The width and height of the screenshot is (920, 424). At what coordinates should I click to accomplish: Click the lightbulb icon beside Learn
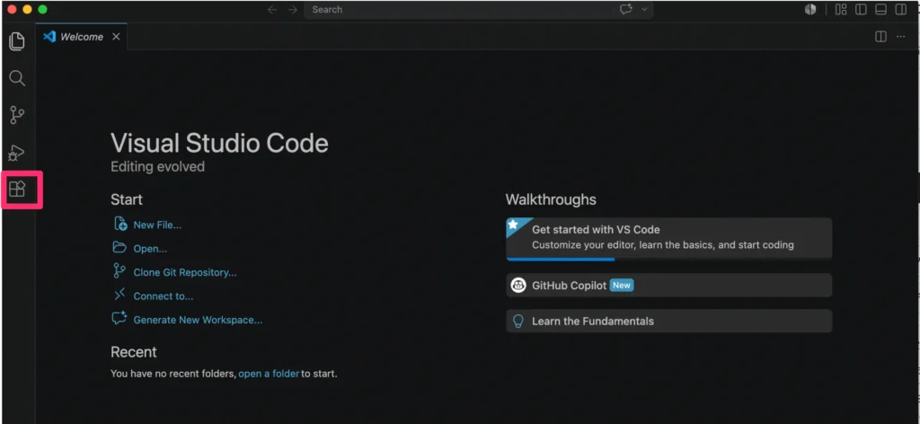tap(518, 321)
